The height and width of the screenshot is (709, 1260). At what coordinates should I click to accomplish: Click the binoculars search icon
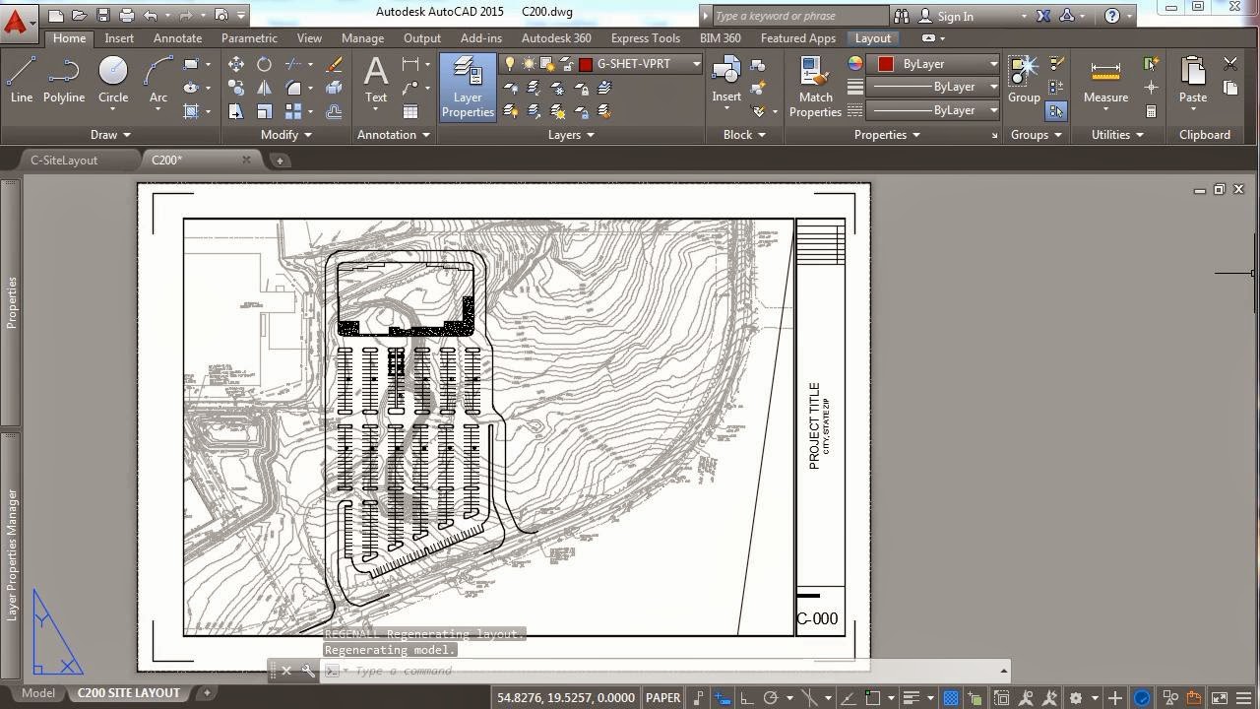(901, 16)
